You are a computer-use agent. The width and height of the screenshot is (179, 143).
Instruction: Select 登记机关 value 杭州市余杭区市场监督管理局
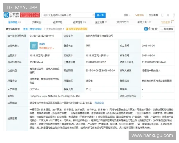[157, 81]
